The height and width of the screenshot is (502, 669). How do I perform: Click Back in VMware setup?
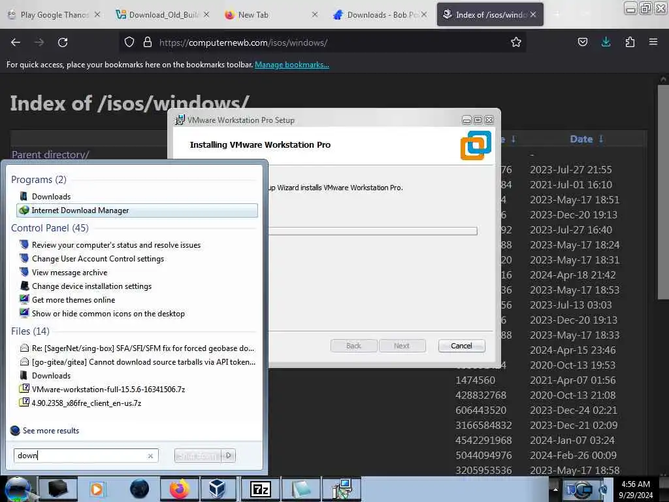click(x=353, y=346)
